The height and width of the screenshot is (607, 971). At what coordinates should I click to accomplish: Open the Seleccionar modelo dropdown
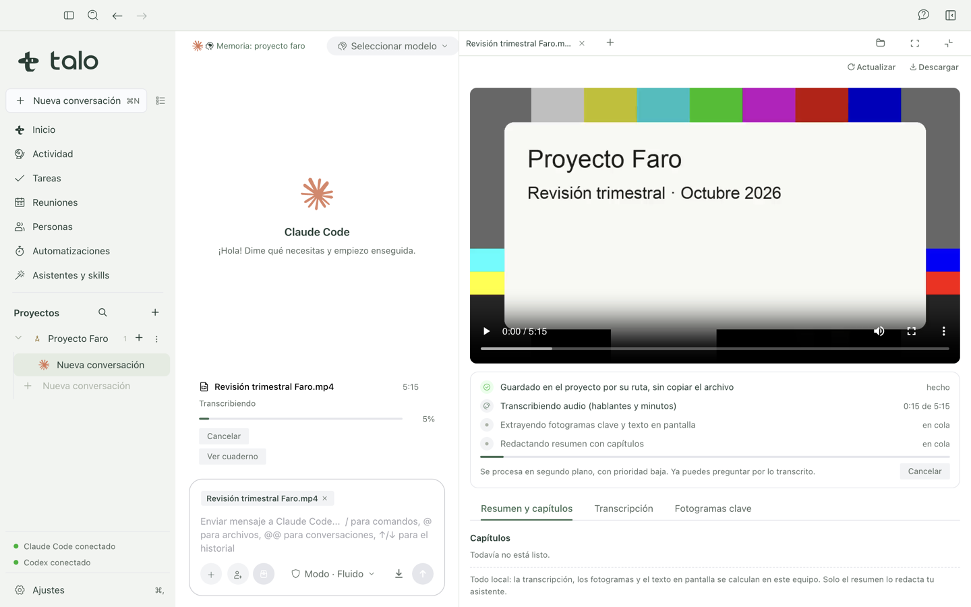pos(392,46)
